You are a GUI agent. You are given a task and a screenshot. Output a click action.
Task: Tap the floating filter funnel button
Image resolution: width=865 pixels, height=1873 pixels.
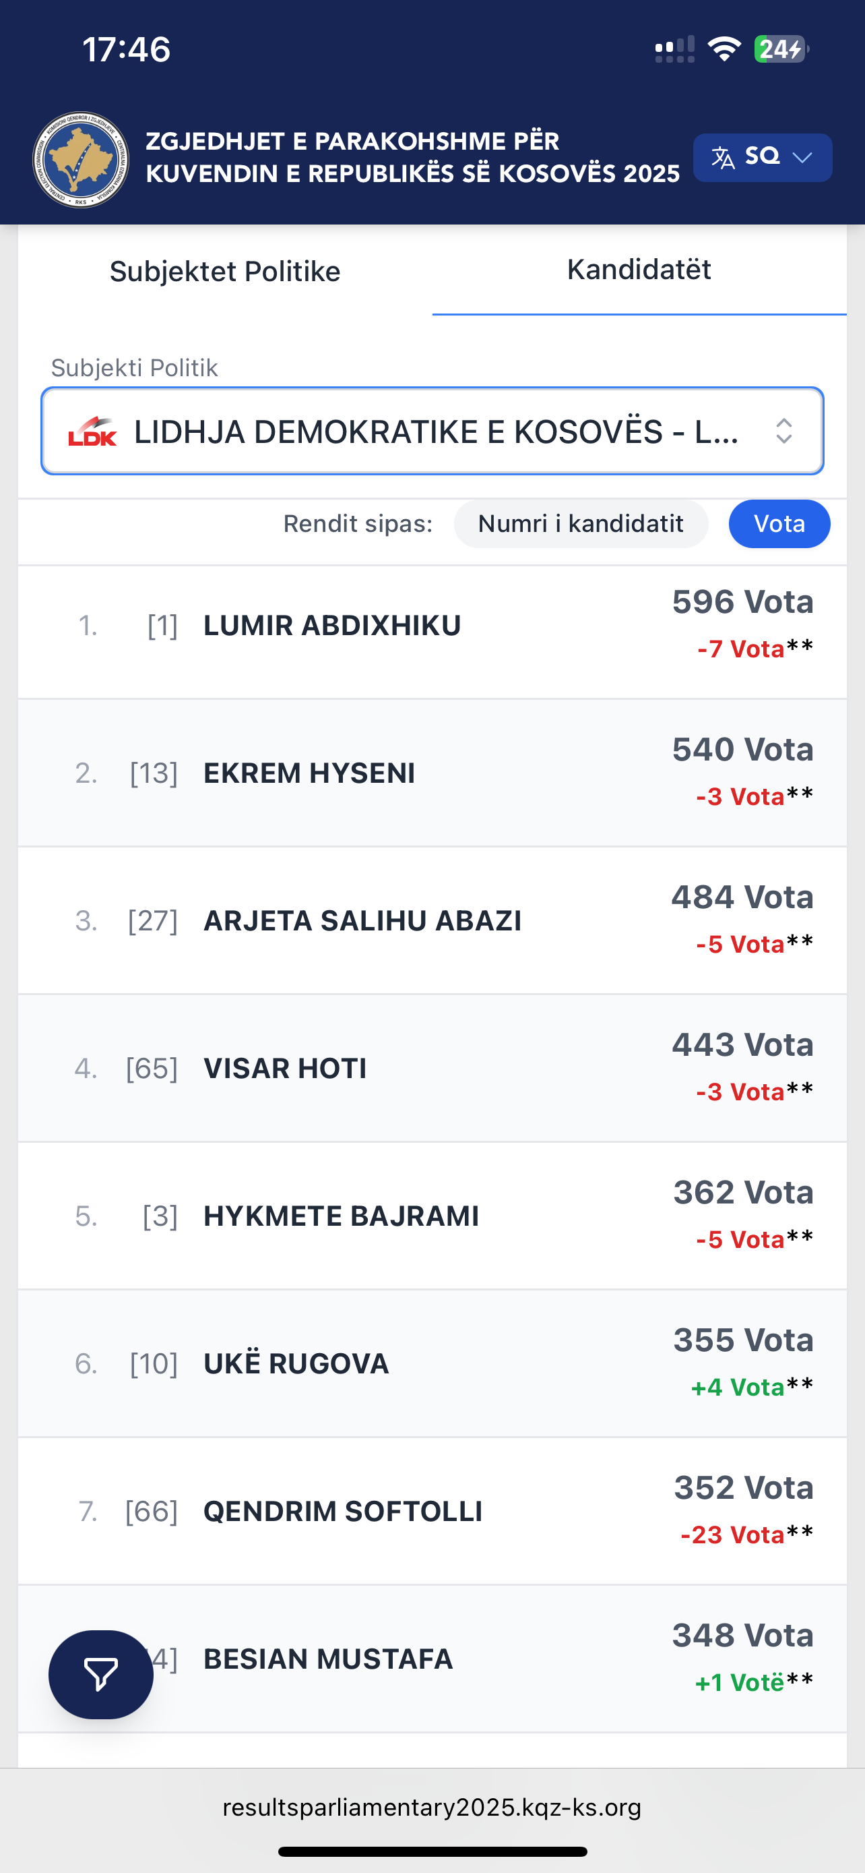coord(101,1675)
